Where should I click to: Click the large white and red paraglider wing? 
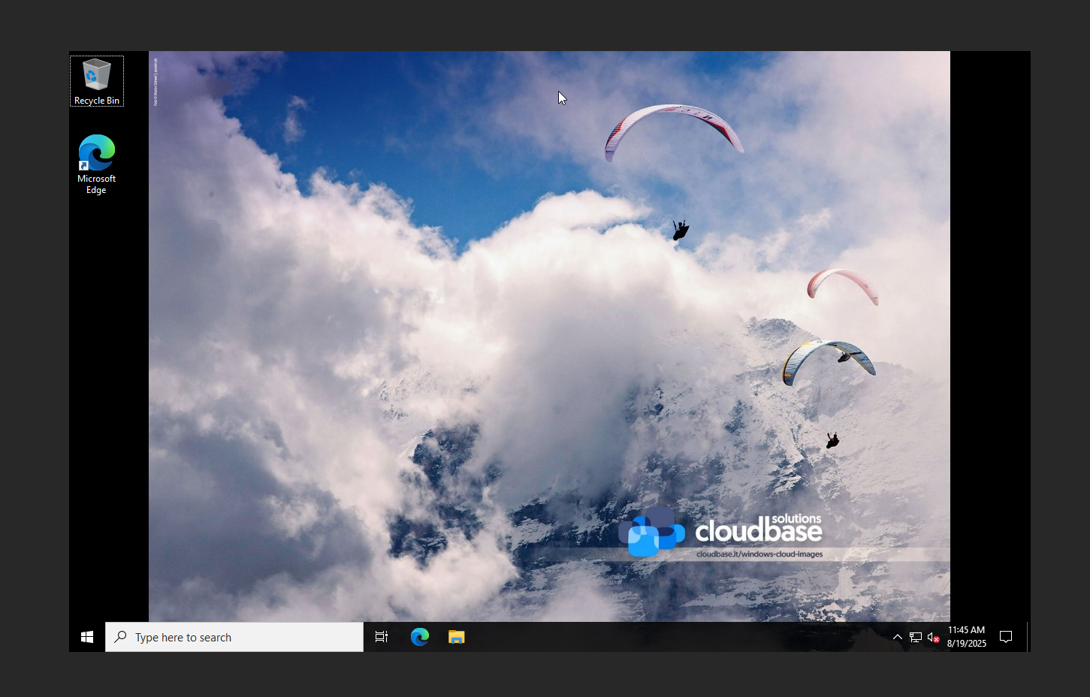pyautogui.click(x=673, y=123)
